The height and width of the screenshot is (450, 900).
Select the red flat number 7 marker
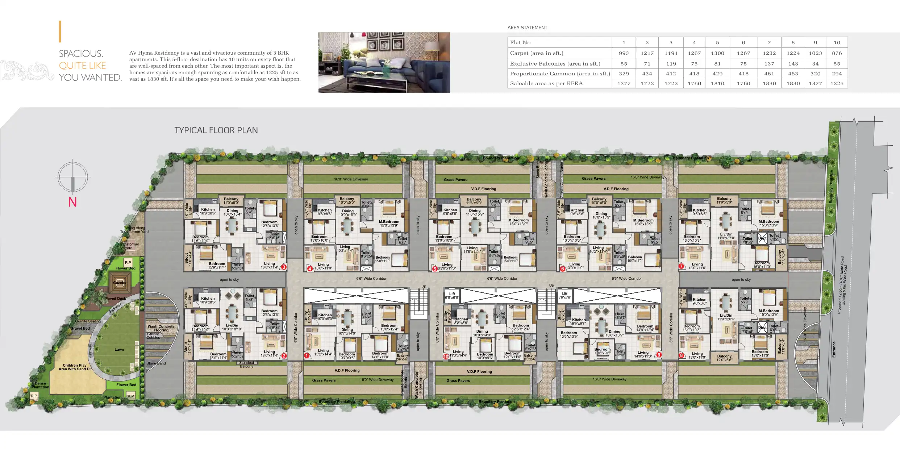coord(682,266)
